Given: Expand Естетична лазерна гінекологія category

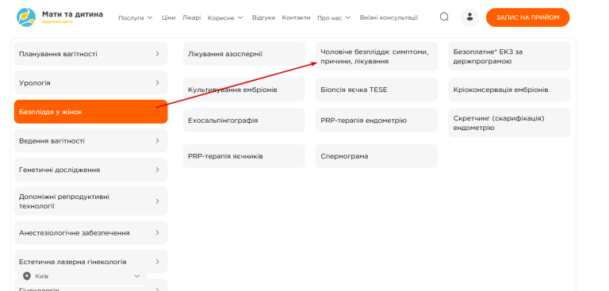Looking at the screenshot, I should [91, 262].
